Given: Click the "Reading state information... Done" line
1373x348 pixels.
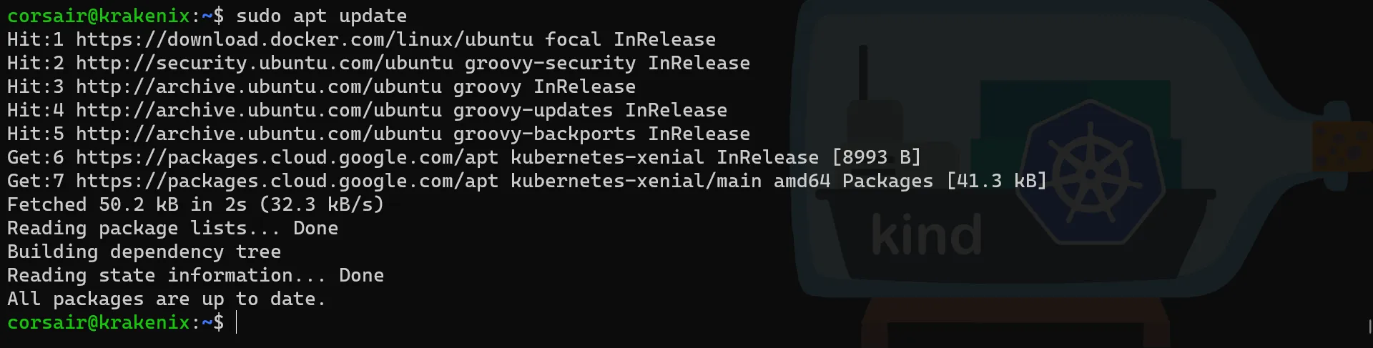Looking at the screenshot, I should coord(195,275).
